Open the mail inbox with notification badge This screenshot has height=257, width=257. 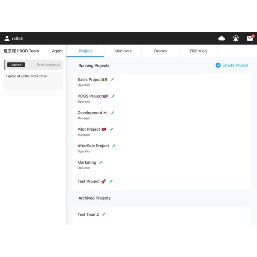tap(250, 39)
